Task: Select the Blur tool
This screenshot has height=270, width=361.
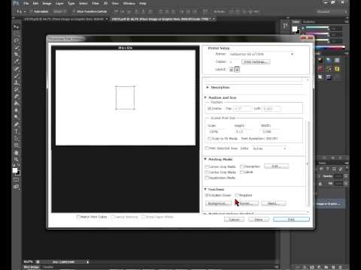Action: (x=17, y=110)
